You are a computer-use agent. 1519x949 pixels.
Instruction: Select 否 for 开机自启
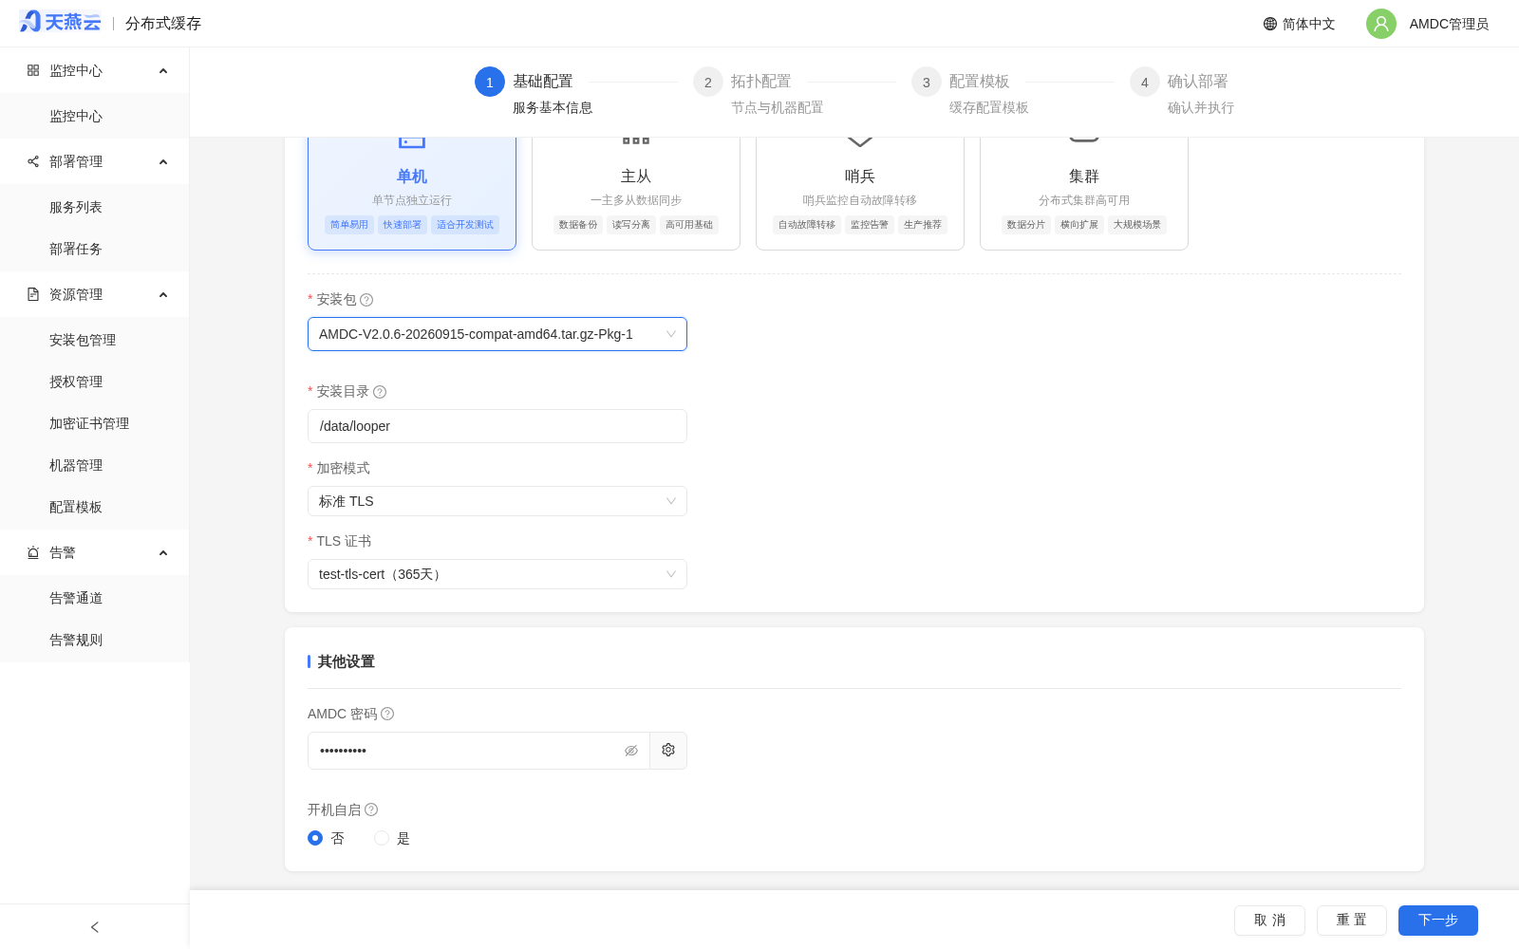pyautogui.click(x=315, y=838)
